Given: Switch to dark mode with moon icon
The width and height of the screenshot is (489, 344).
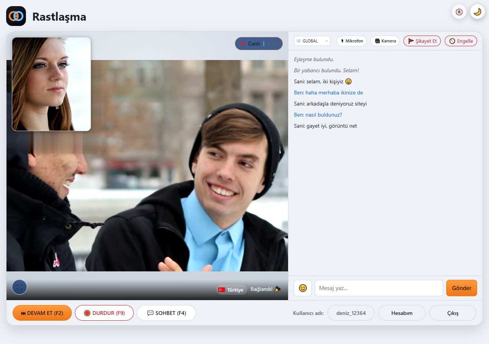Looking at the screenshot, I should coord(477,12).
